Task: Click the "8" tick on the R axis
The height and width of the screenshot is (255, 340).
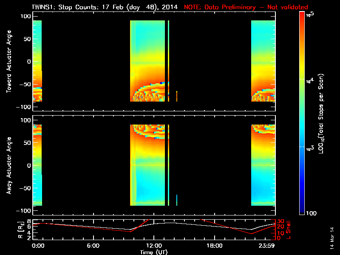Action: point(29,221)
